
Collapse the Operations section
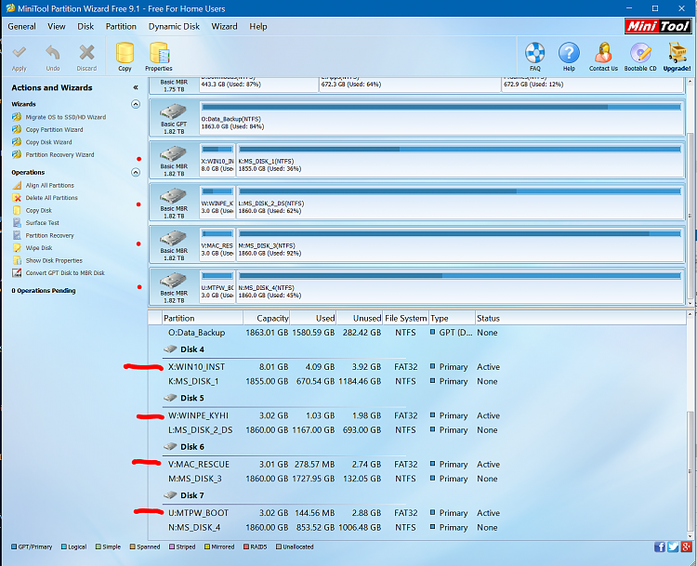(x=136, y=172)
